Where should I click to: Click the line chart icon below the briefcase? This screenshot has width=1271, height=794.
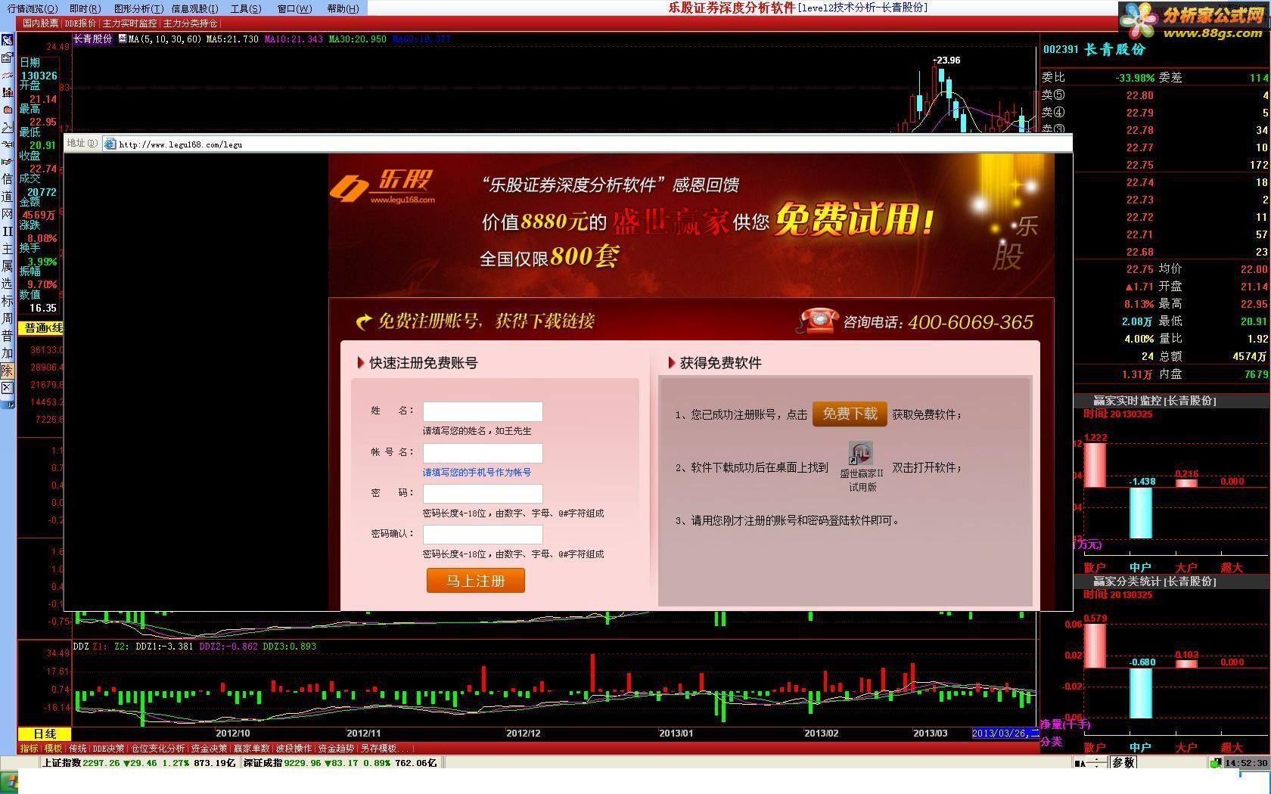(7, 127)
